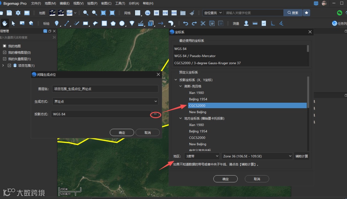
Task: Click 确定 in 坐标系 dialog
Action: click(226, 179)
